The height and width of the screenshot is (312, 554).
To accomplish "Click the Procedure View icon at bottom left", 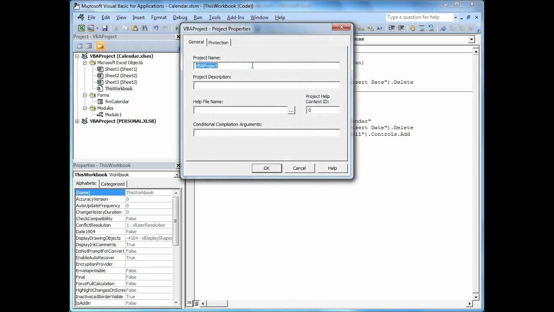I will 189,303.
